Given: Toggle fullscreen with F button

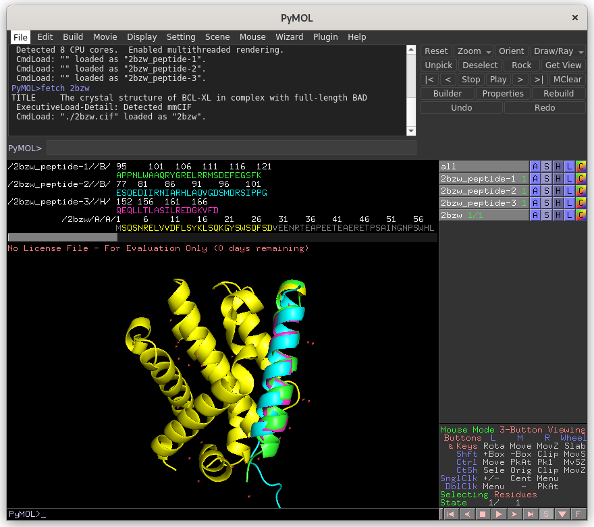Looking at the screenshot, I should coord(578,514).
